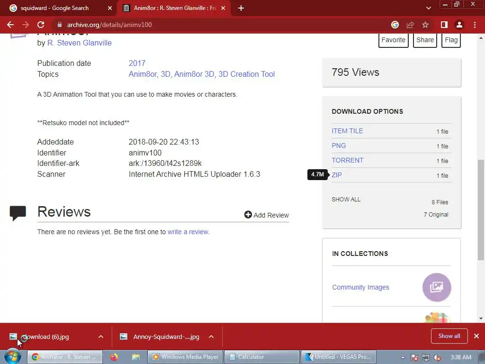Click the 3:38 AM taskbar clock
Screen dimensions: 485x364
tap(461, 357)
